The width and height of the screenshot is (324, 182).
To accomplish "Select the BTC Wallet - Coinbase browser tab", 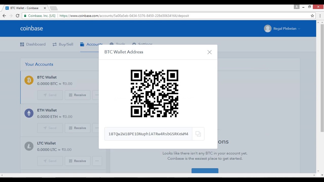I will pyautogui.click(x=25, y=8).
